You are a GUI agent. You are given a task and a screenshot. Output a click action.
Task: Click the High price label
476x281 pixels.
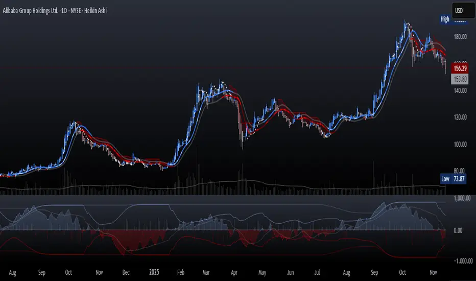tap(445, 19)
